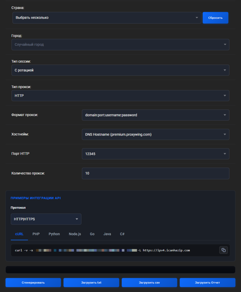The height and width of the screenshot is (292, 241).
Task: Click the Тип прокси label
Action: [21, 87]
